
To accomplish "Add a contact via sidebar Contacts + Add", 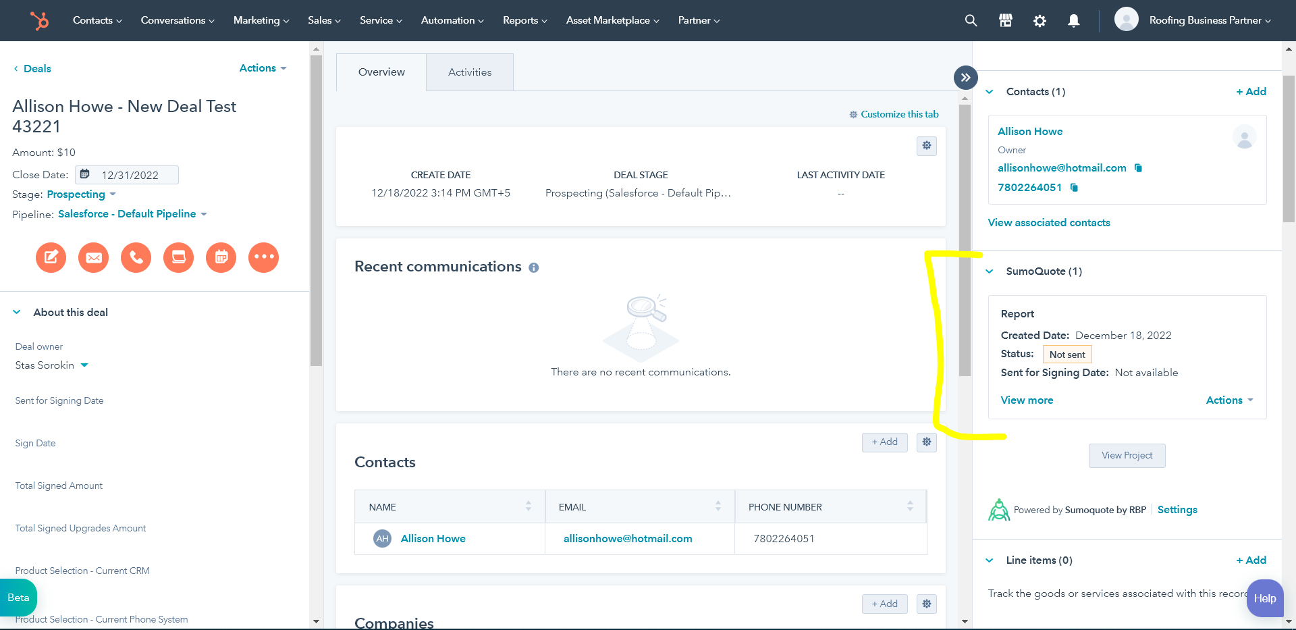I will [1251, 92].
